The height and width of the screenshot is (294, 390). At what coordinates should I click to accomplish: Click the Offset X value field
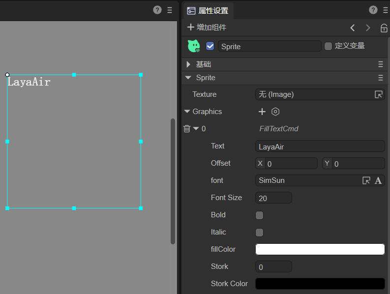pos(291,163)
